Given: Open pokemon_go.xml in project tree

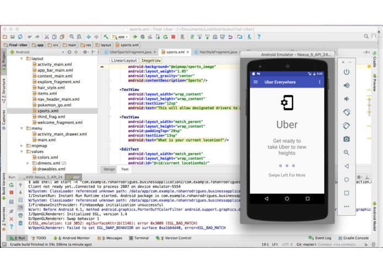Looking at the screenshot, I should tap(54, 105).
